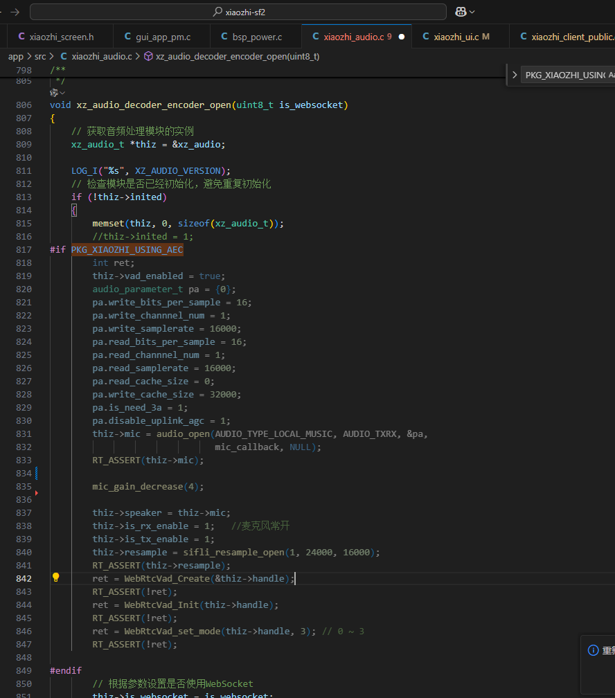Click the info icon in the notification
615x698 pixels.
(593, 650)
